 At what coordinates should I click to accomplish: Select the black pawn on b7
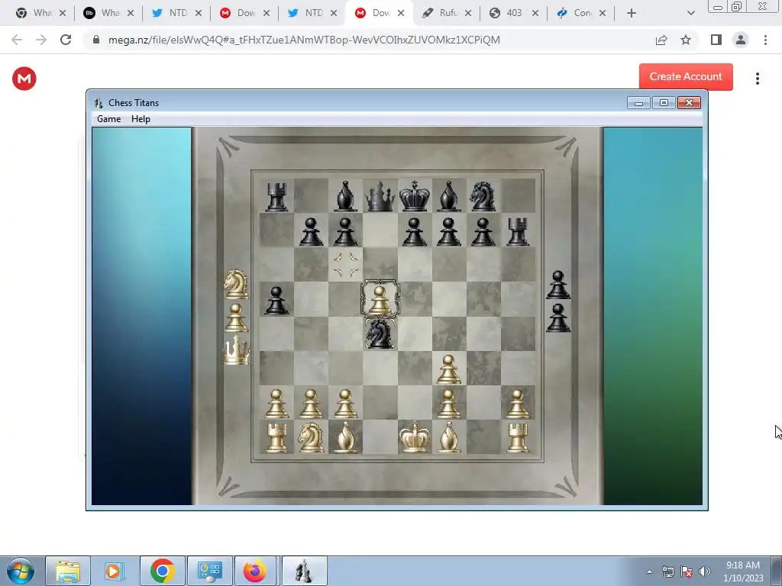point(311,231)
